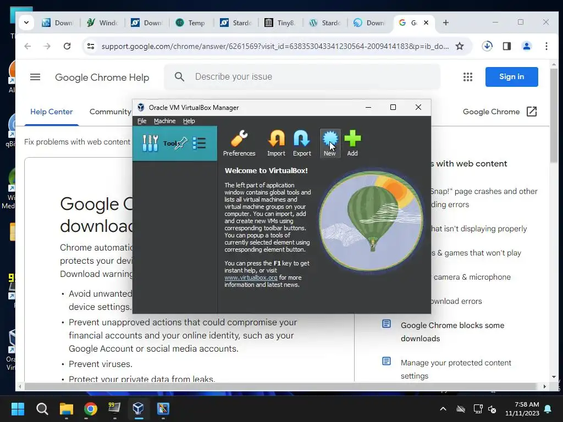Click the Sign in button
The width and height of the screenshot is (563, 422).
[512, 77]
